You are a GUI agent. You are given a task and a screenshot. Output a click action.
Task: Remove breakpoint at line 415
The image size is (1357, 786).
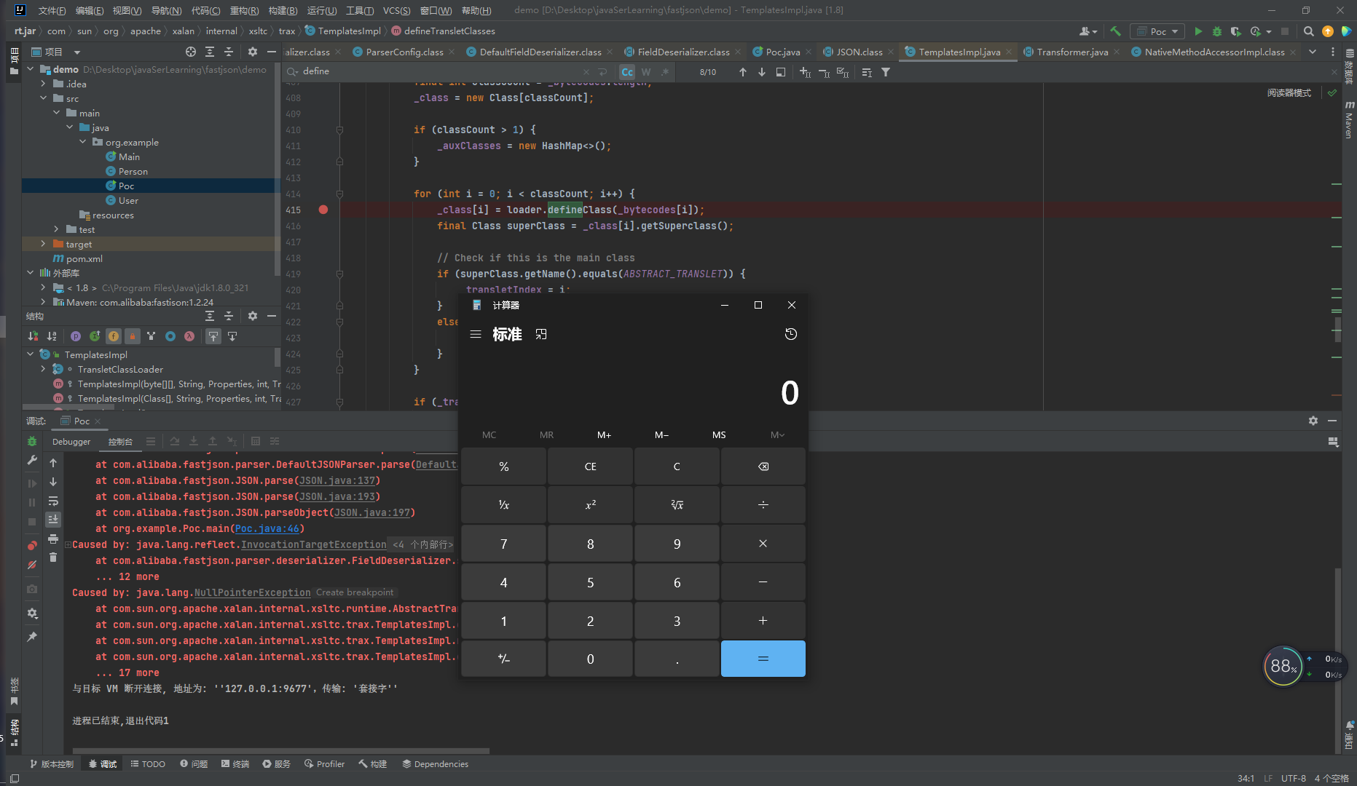(x=323, y=210)
